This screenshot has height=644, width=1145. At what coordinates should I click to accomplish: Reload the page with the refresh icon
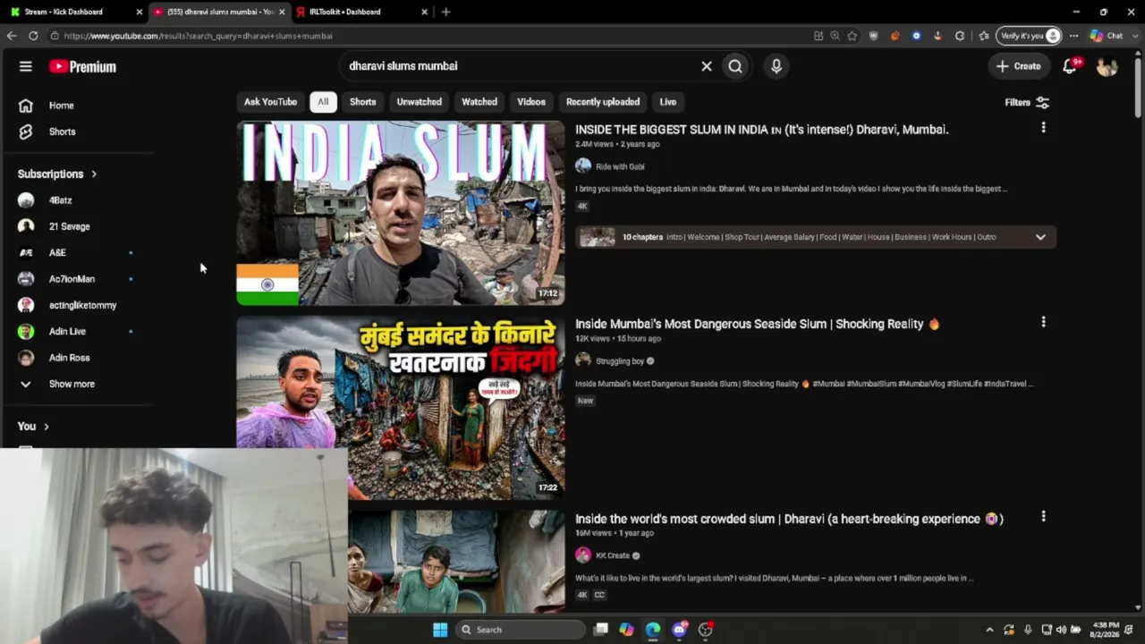click(33, 36)
